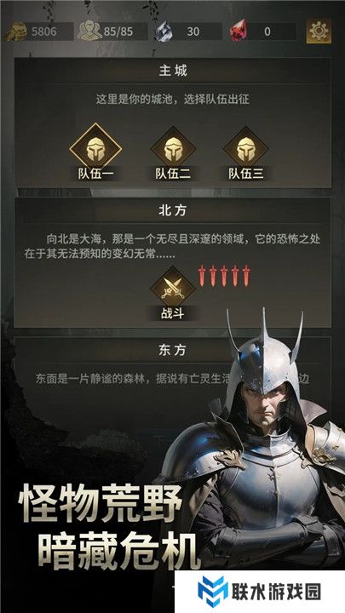Click the 队伍一 text label

(95, 174)
